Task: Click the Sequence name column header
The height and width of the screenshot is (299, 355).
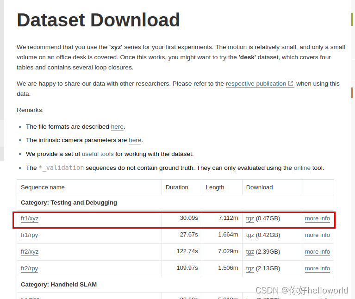Action: tap(43, 187)
